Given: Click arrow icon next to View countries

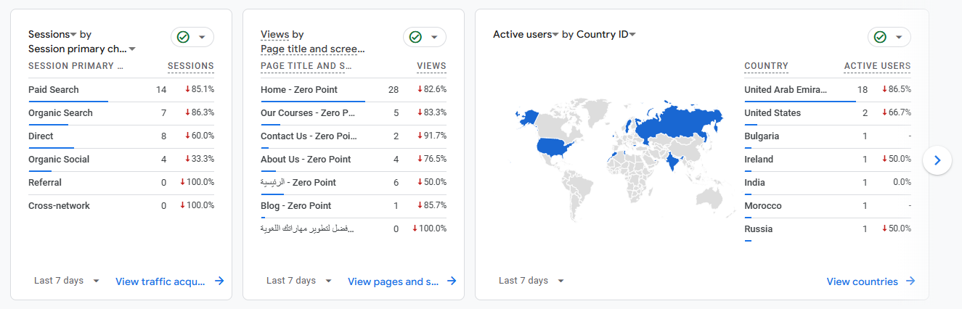Looking at the screenshot, I should (910, 281).
